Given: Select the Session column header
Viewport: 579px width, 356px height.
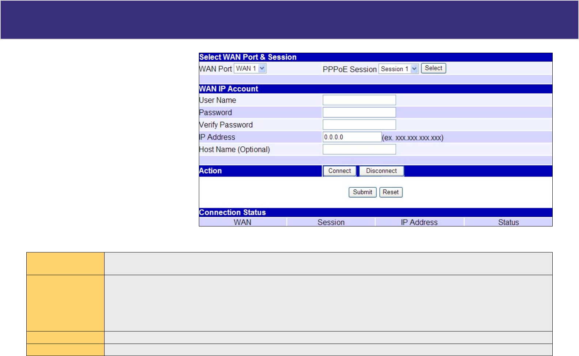Looking at the screenshot, I should tap(331, 222).
